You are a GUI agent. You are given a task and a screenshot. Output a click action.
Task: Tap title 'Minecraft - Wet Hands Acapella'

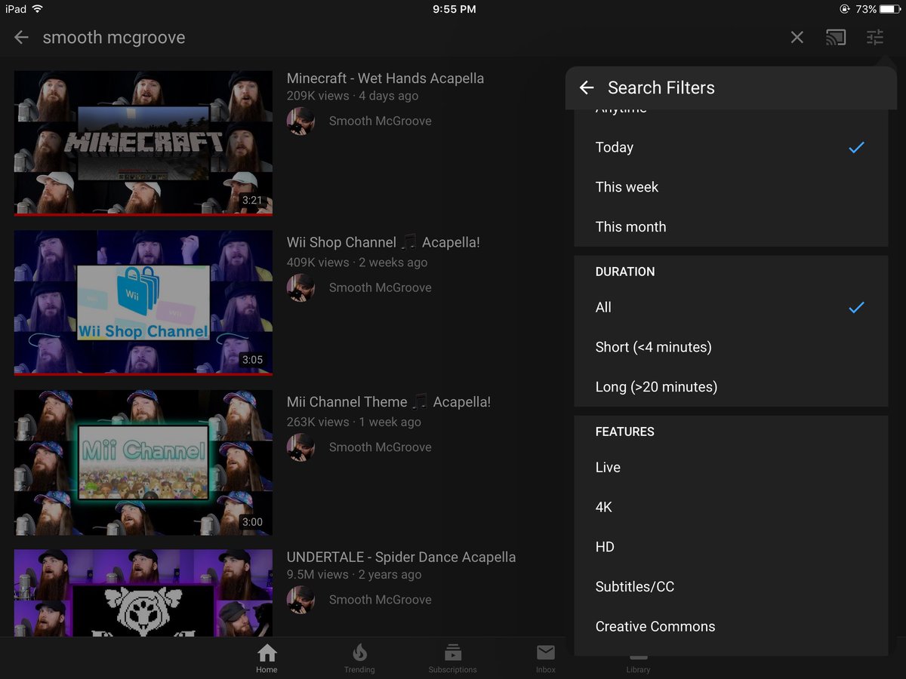click(385, 78)
